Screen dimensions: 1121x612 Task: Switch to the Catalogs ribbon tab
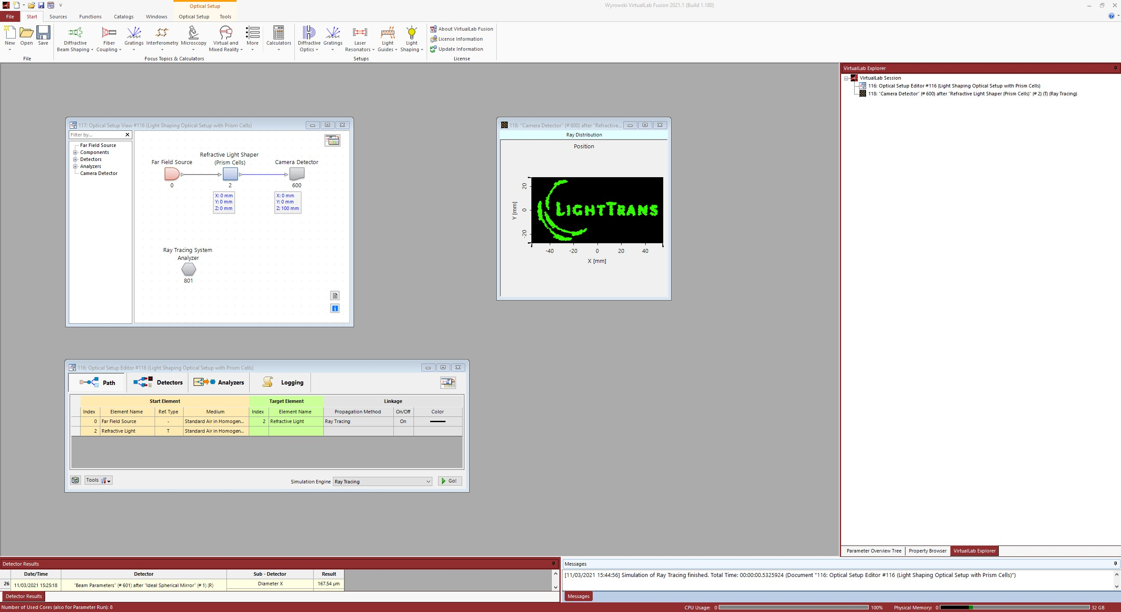[124, 17]
